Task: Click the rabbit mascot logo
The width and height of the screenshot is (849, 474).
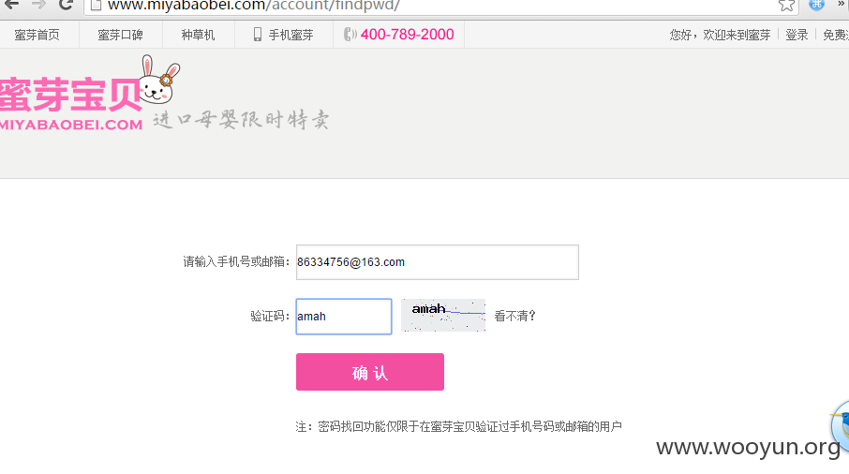Action: pos(159,80)
